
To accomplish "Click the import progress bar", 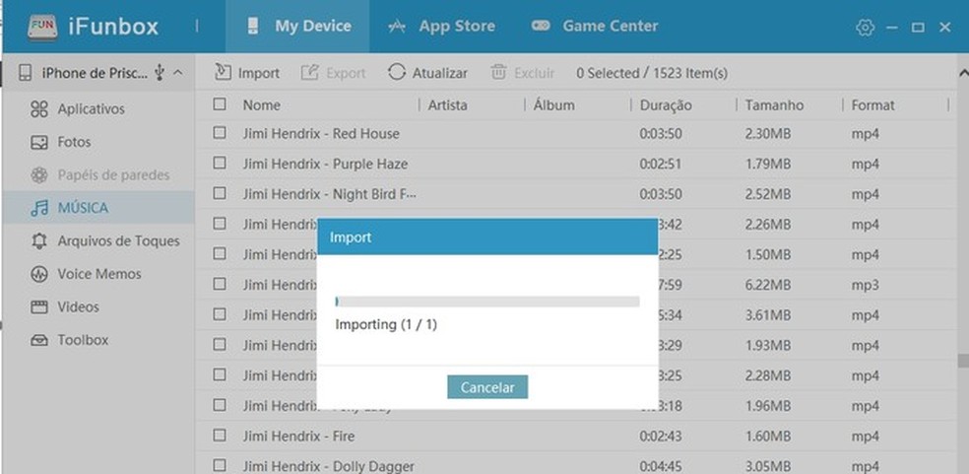I will 487,302.
